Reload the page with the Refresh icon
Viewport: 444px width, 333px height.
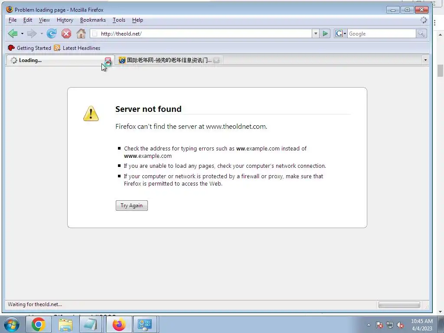(52, 34)
